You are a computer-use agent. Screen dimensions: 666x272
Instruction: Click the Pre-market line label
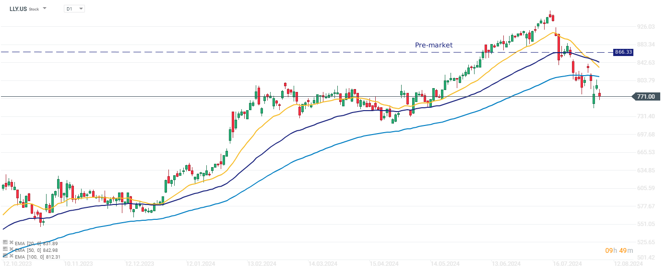pos(433,45)
